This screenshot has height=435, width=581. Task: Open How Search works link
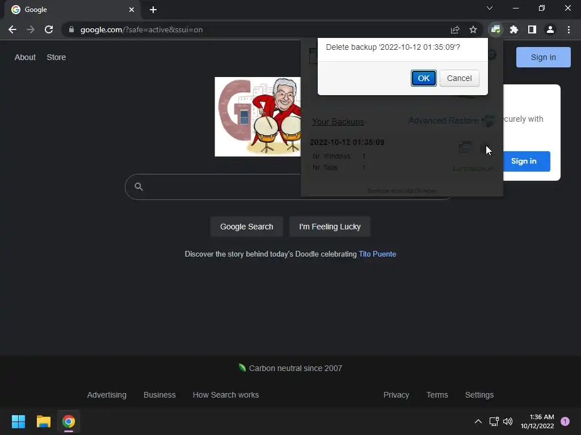[226, 395]
